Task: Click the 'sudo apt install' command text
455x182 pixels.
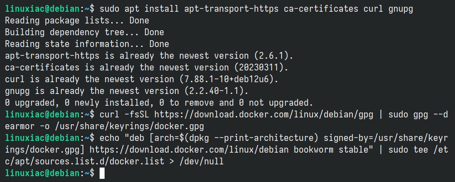Action: point(139,9)
